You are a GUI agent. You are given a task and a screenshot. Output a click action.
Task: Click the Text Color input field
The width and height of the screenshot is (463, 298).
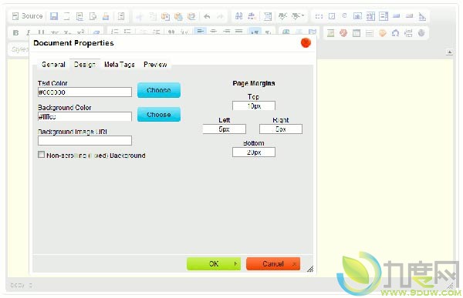pyautogui.click(x=85, y=92)
